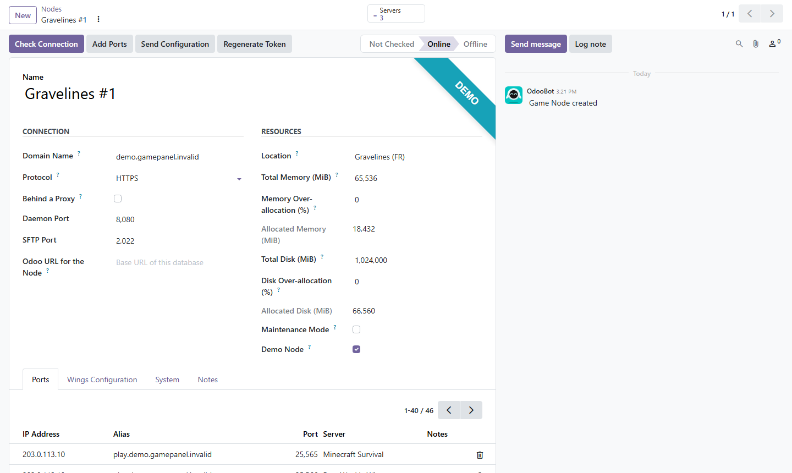Screen dimensions: 792x473
Task: Open the actions menu beside Gravelines #1
Action: 98,19
